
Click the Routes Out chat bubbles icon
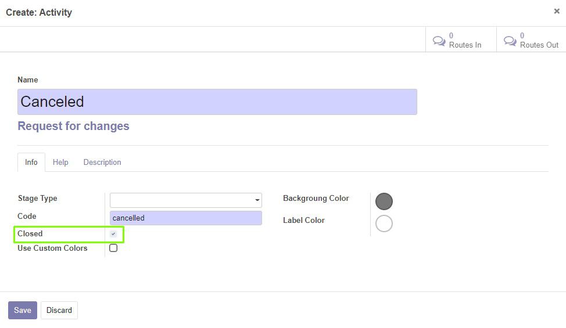pyautogui.click(x=510, y=41)
